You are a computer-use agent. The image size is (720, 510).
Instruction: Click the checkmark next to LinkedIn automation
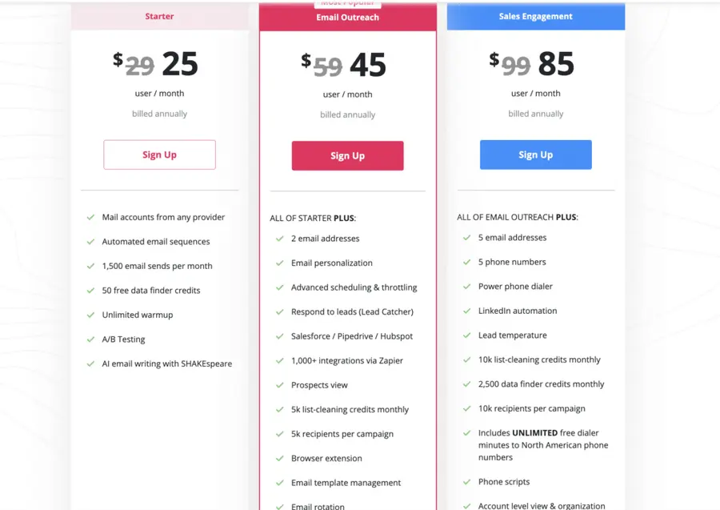click(466, 311)
